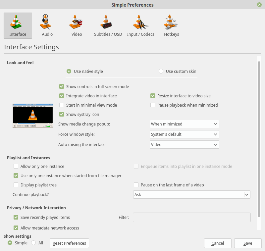265x251 pixels.
Task: Open Input / Codecs settings
Action: (x=140, y=25)
